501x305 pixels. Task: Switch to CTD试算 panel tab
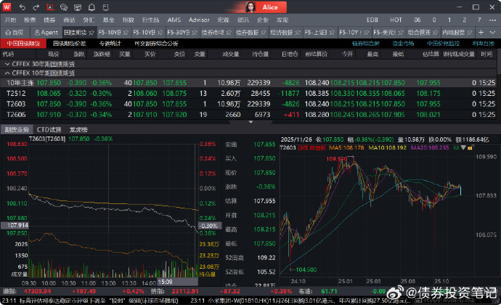pos(49,129)
